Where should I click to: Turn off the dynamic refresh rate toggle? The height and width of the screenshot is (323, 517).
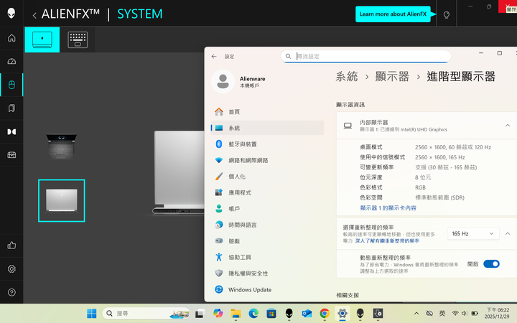(x=491, y=264)
